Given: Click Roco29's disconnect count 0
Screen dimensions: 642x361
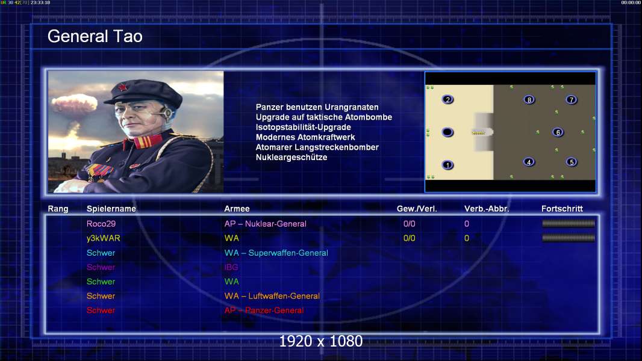Looking at the screenshot, I should [467, 224].
